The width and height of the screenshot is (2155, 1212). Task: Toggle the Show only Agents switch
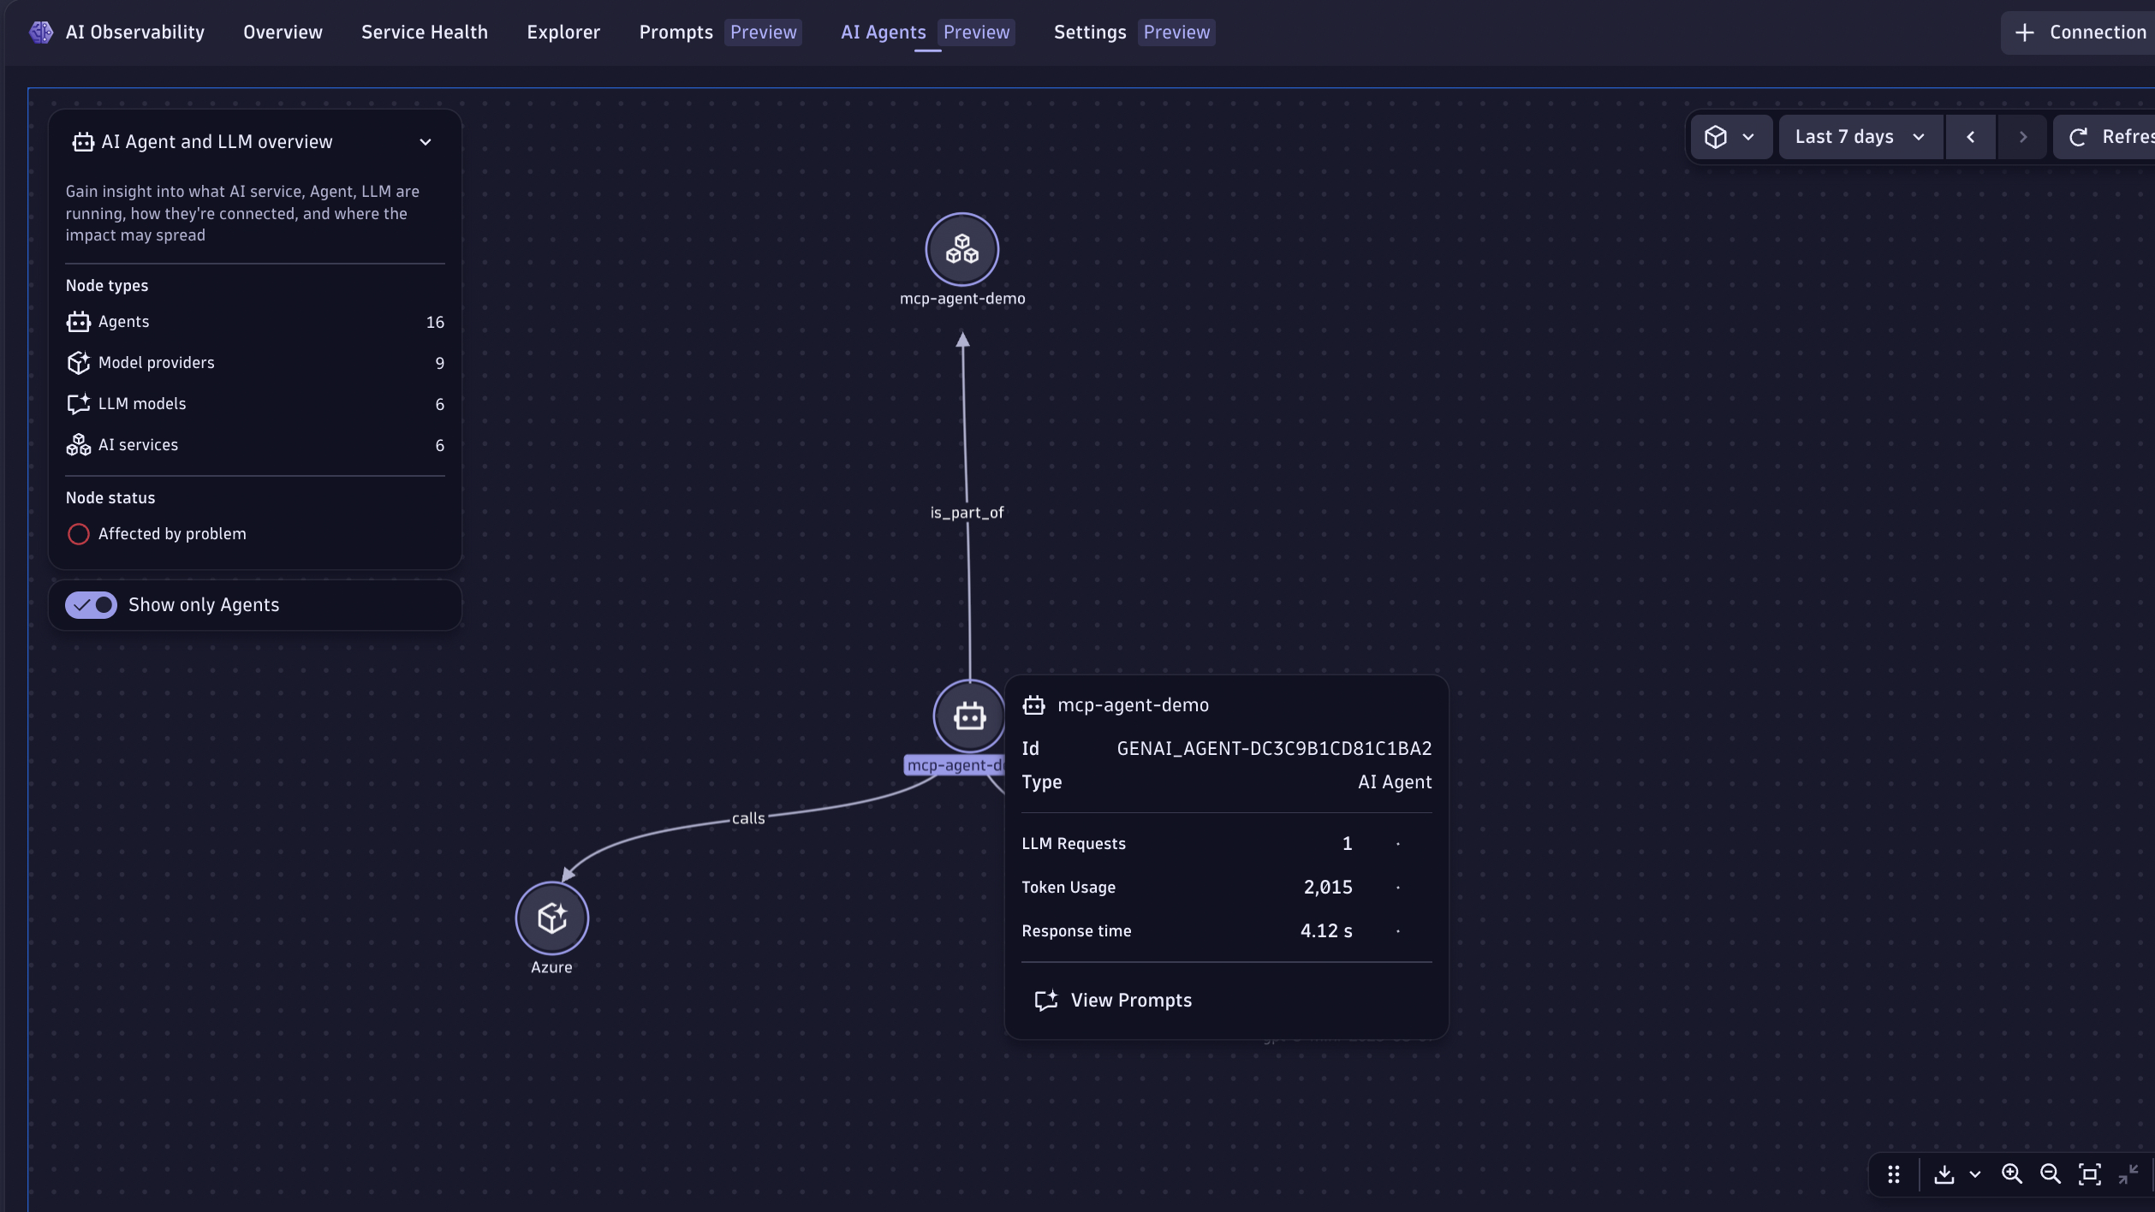coord(91,605)
